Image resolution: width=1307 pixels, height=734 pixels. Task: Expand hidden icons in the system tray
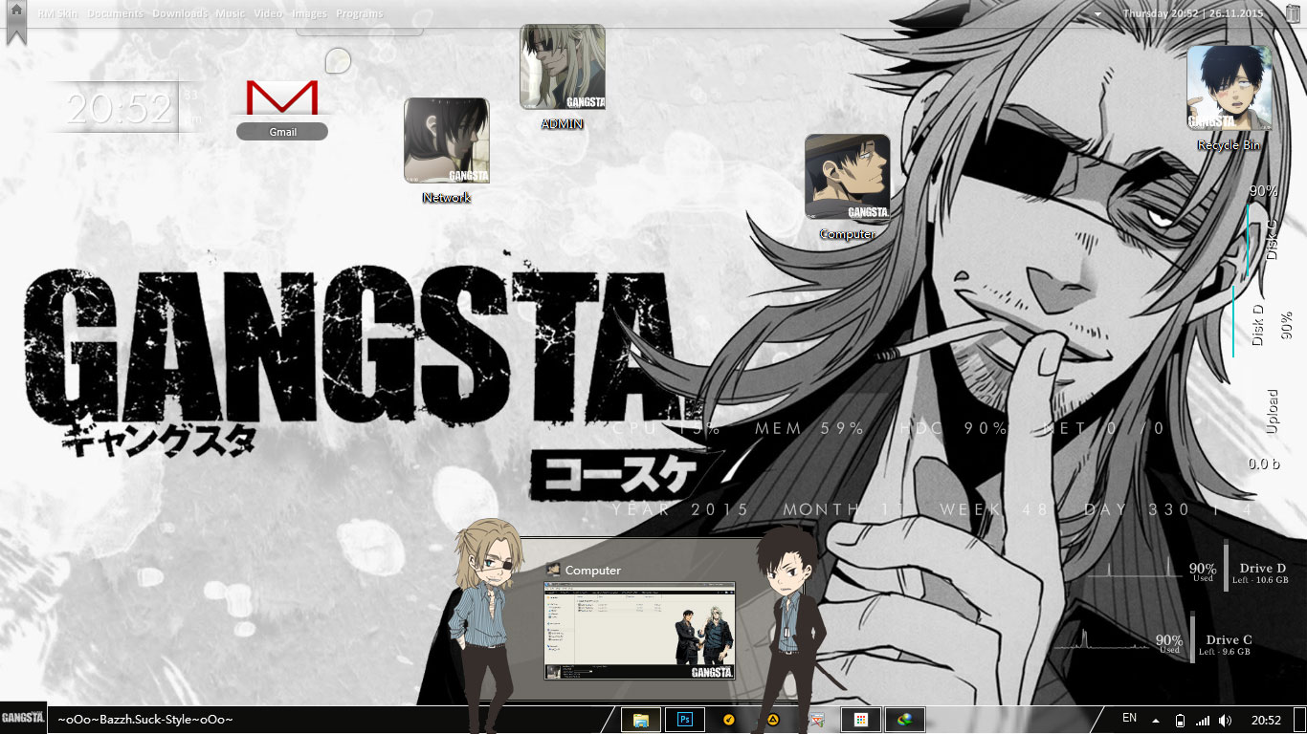click(1155, 720)
